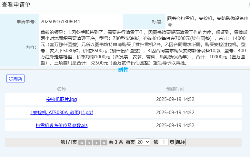Click the 附件 section heading
The image size is (250, 157).
(x=123, y=70)
